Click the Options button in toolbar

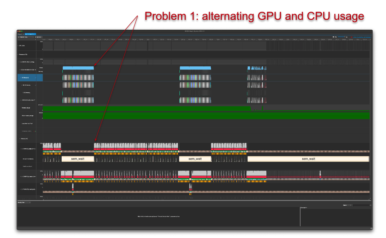[x=39, y=37]
